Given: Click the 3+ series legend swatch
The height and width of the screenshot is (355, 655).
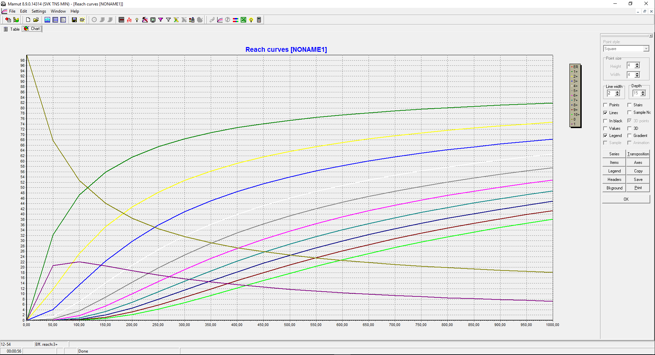Looking at the screenshot, I should pos(572,81).
